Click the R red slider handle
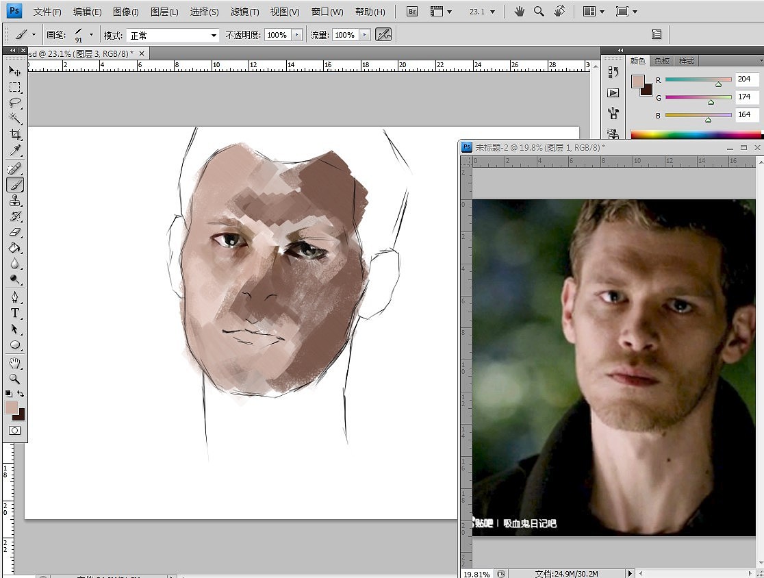 (x=718, y=84)
